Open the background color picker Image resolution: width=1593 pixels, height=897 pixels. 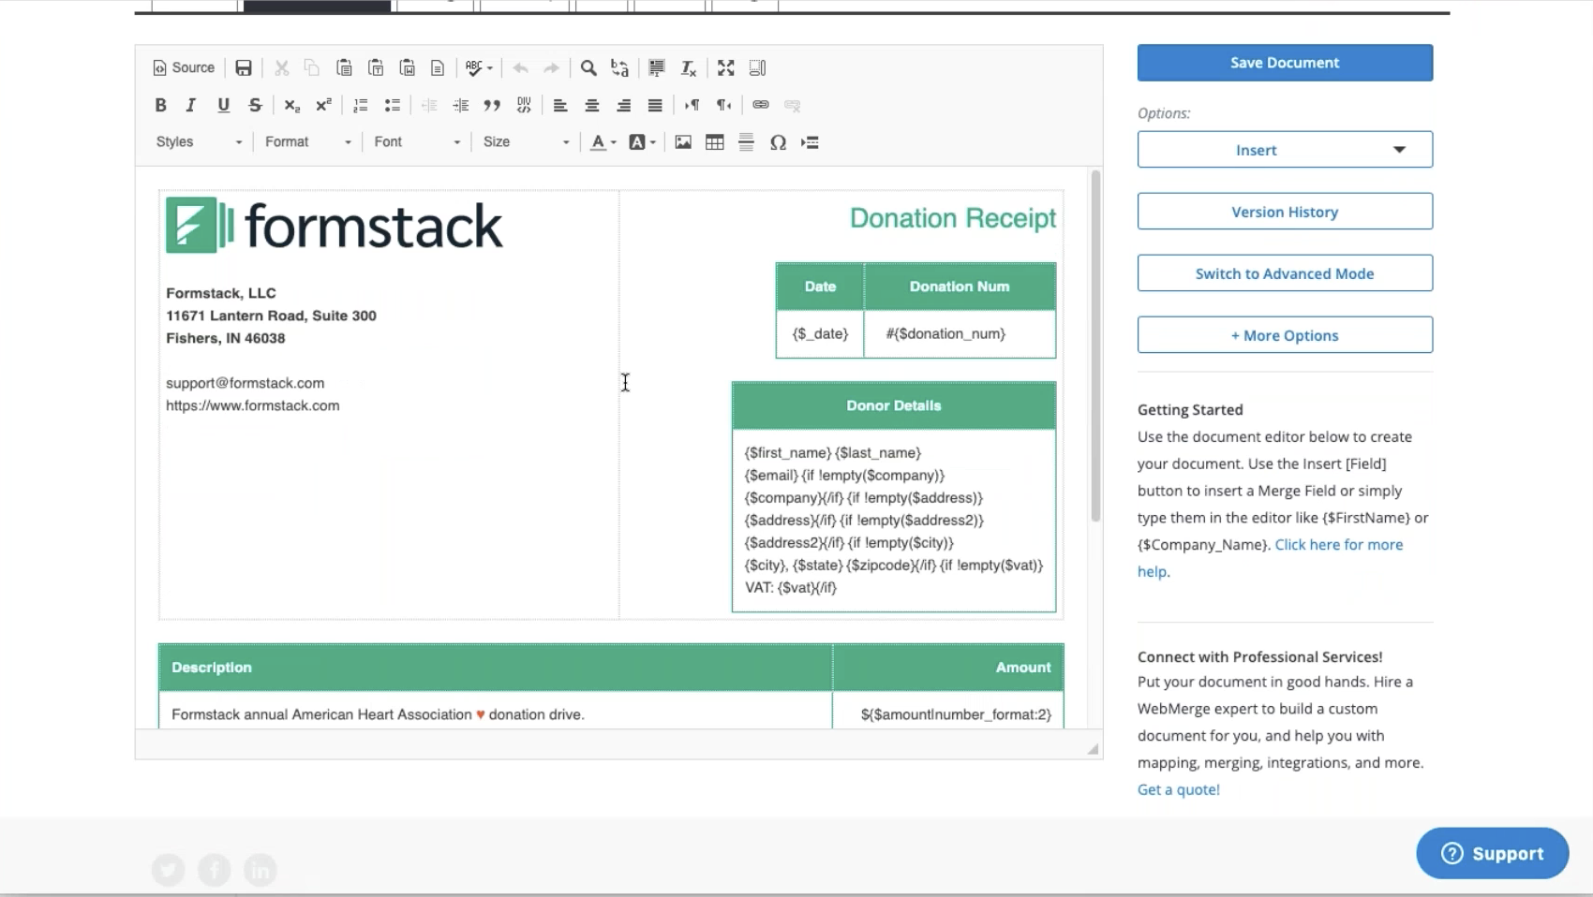coord(642,142)
